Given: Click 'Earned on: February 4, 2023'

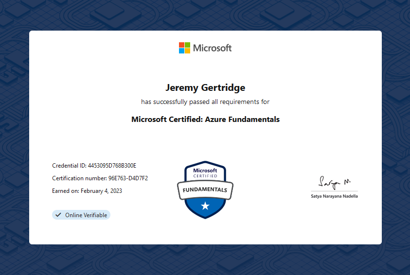Looking at the screenshot, I should 87,191.
